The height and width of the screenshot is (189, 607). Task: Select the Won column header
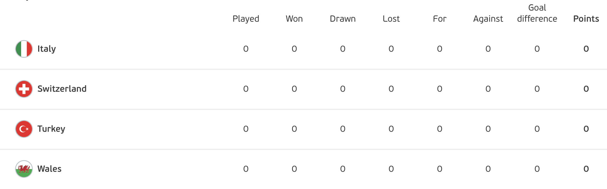(294, 19)
